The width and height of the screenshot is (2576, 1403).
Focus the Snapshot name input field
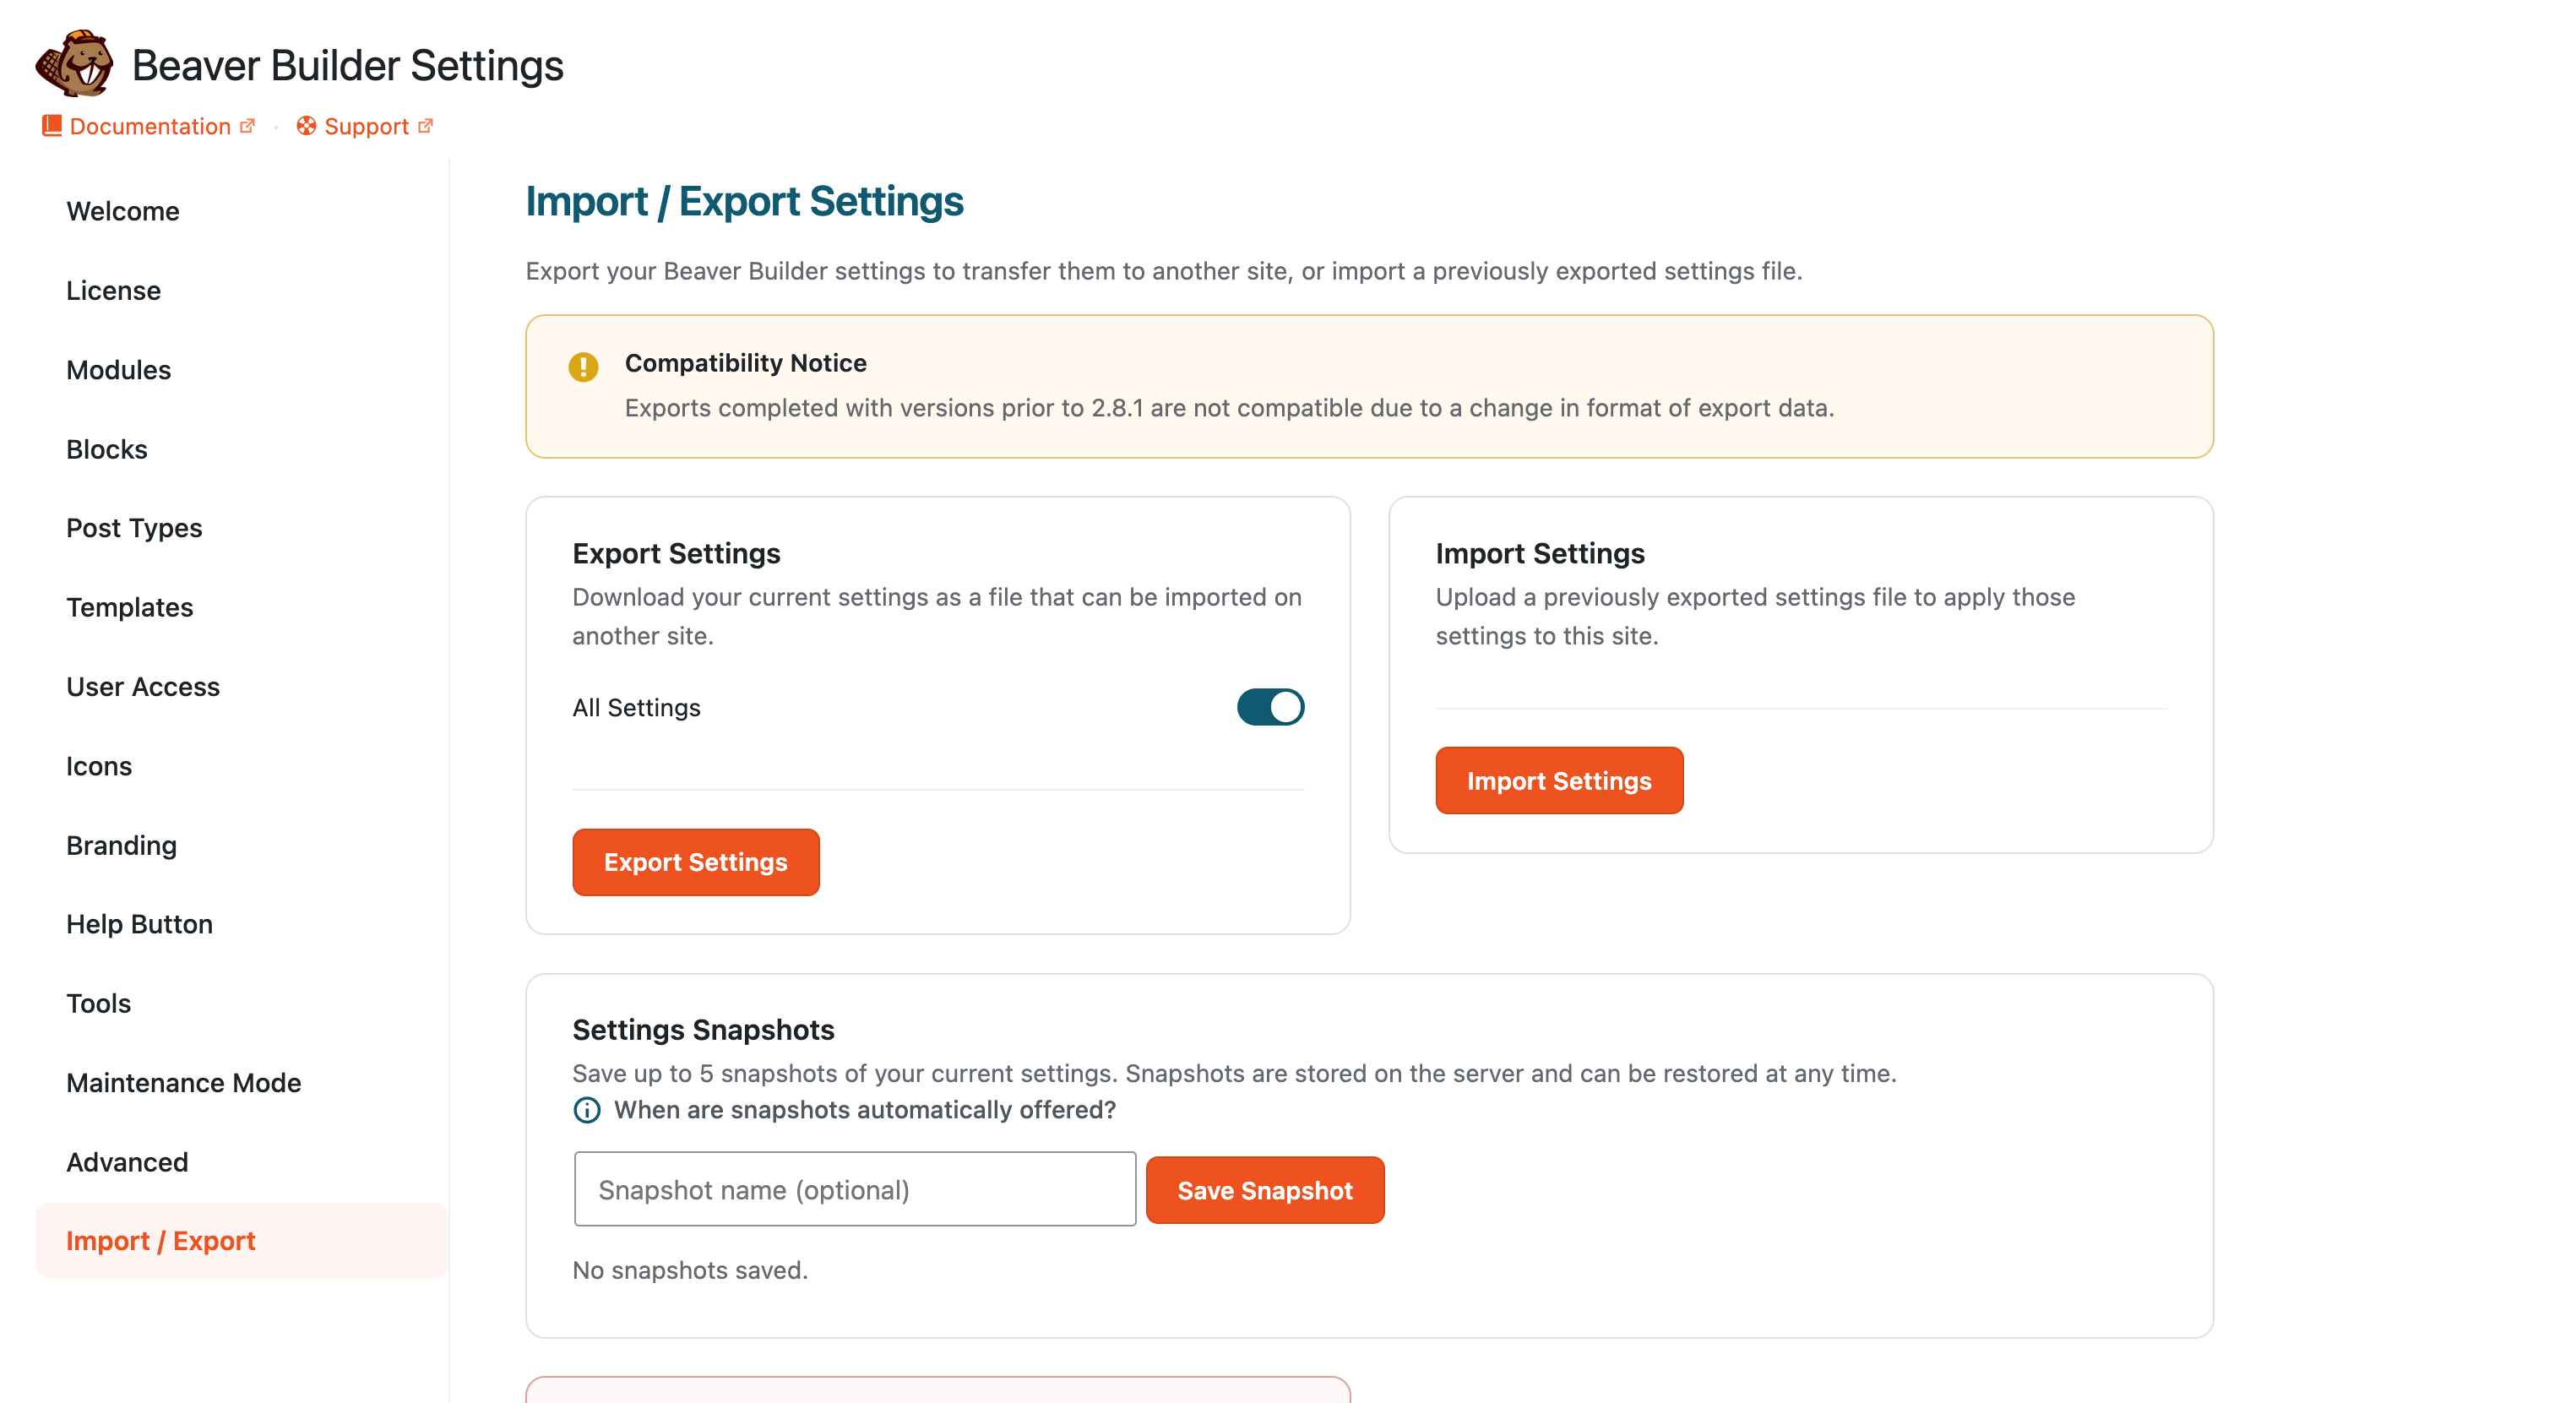tap(855, 1189)
